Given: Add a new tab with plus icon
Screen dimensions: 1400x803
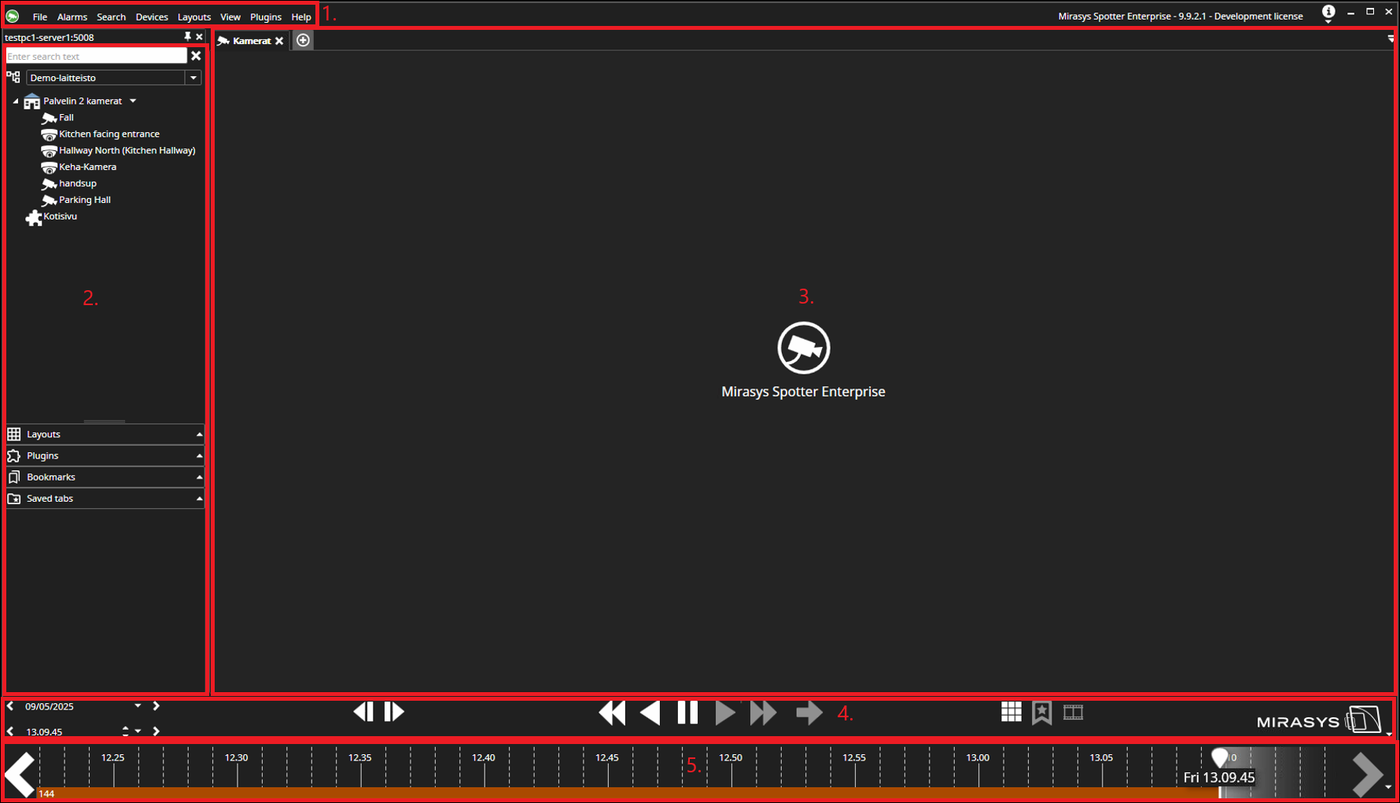Looking at the screenshot, I should [x=303, y=40].
